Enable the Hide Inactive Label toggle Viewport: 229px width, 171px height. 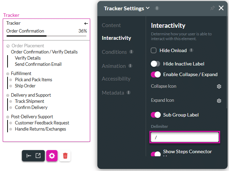coord(156,64)
